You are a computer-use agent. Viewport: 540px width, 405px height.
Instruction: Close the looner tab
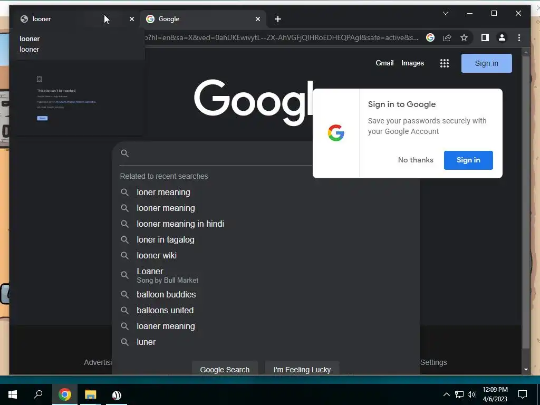coord(131,19)
